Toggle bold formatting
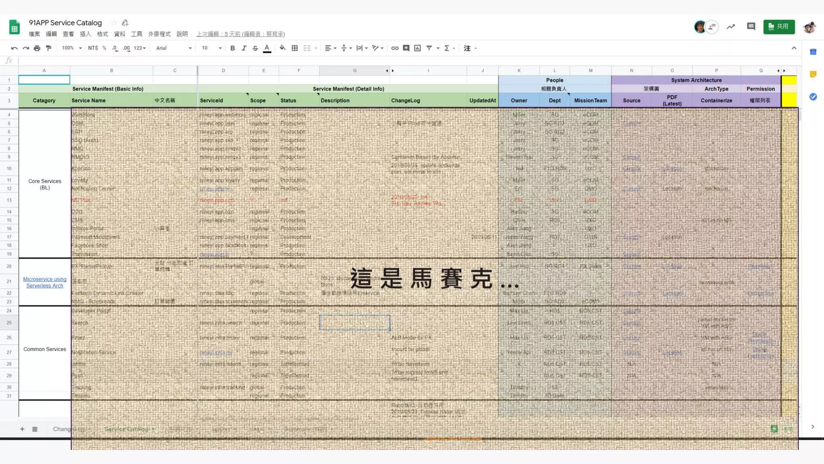Viewport: 824px width, 464px height. 233,48
